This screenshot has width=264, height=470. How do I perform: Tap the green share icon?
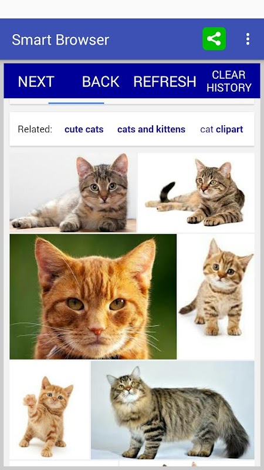click(214, 39)
